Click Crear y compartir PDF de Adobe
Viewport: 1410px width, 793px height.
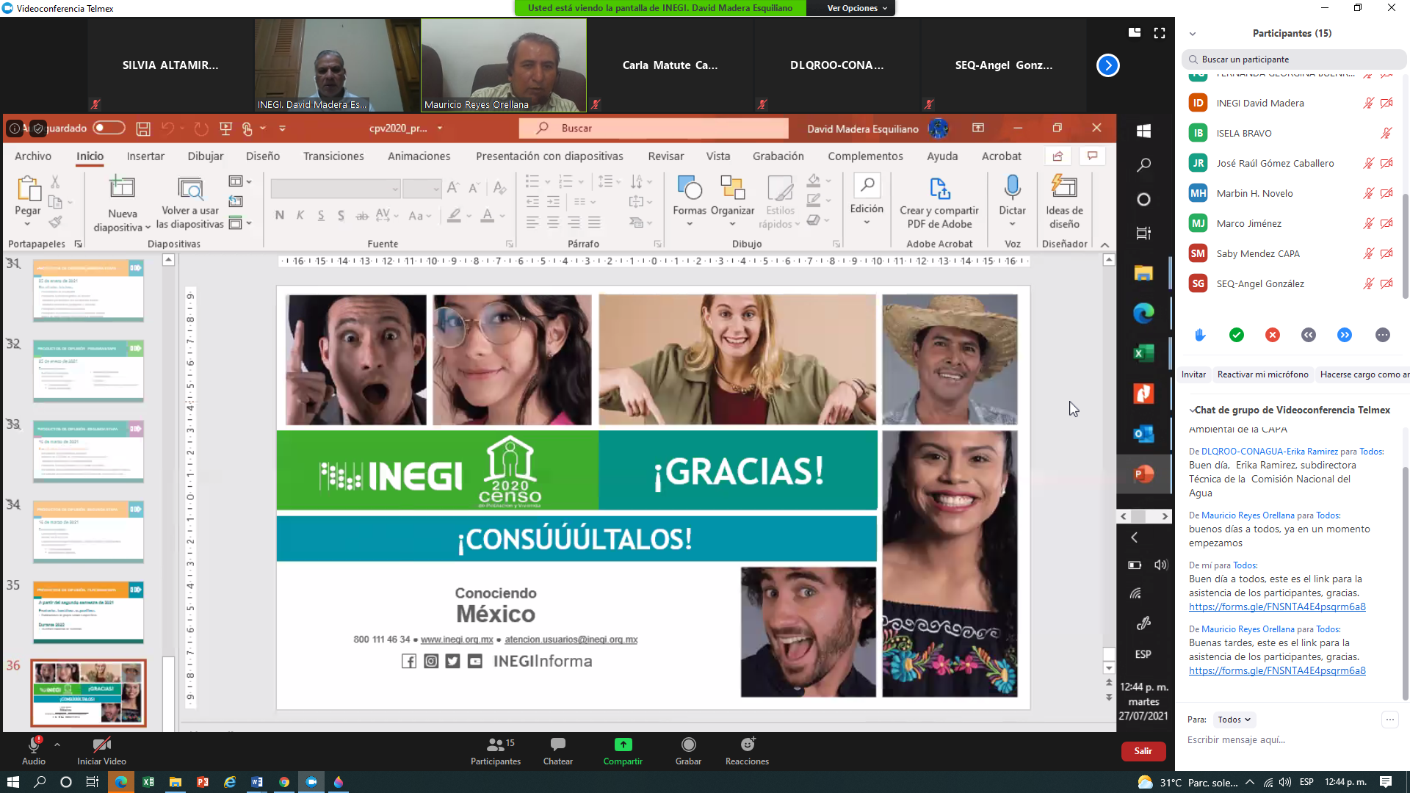939,203
